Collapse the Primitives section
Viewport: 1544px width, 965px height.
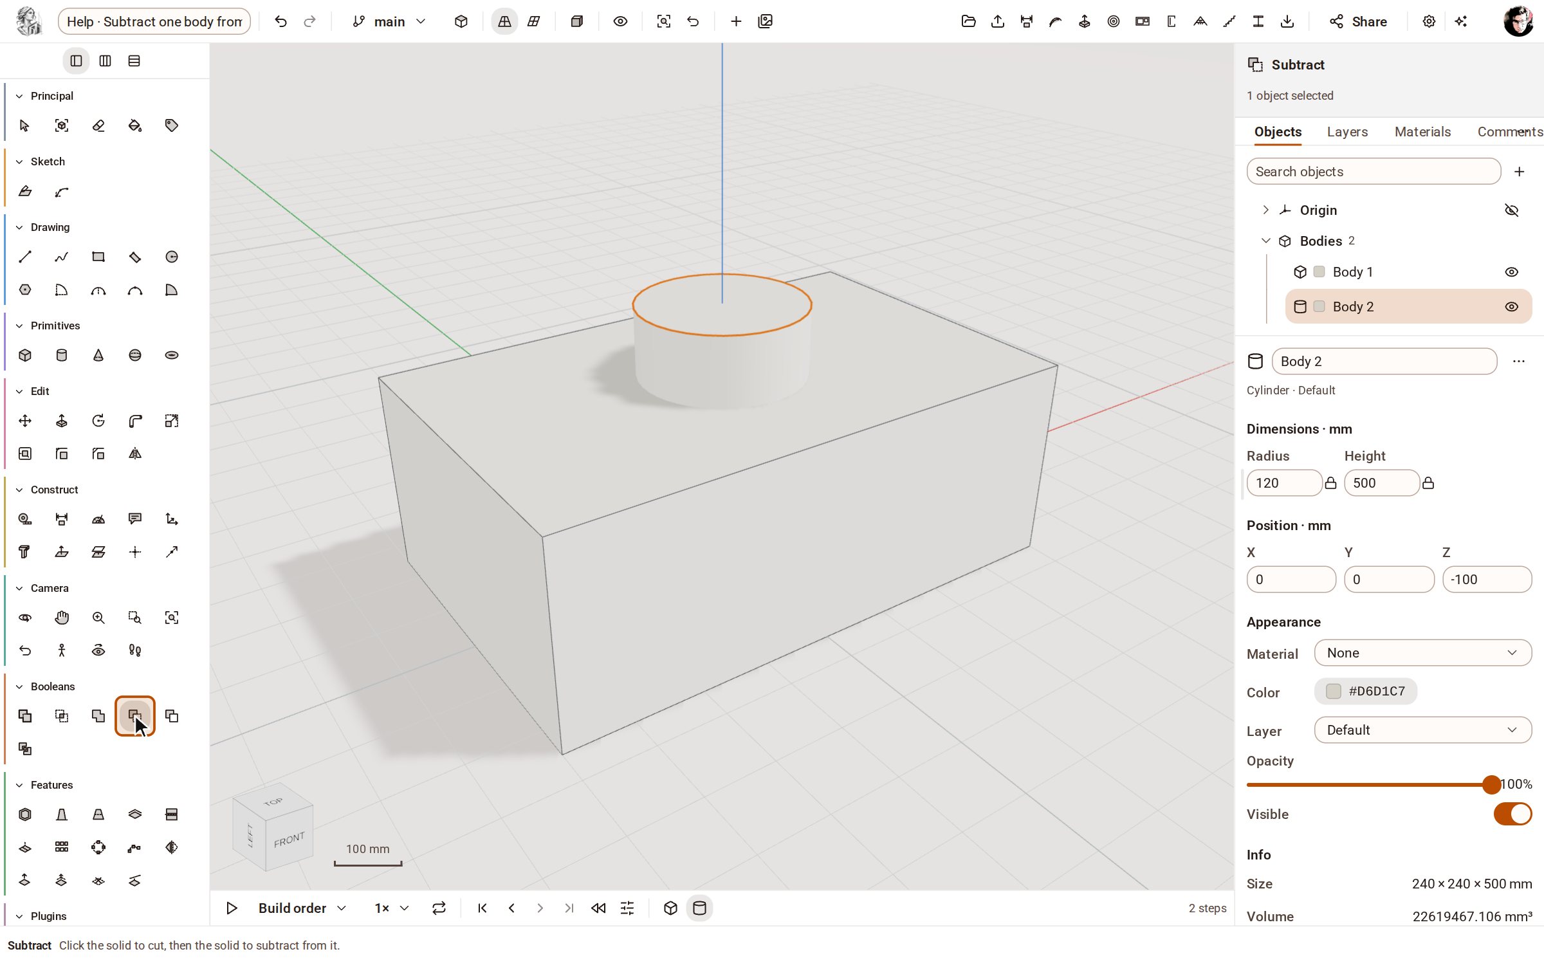(x=19, y=326)
